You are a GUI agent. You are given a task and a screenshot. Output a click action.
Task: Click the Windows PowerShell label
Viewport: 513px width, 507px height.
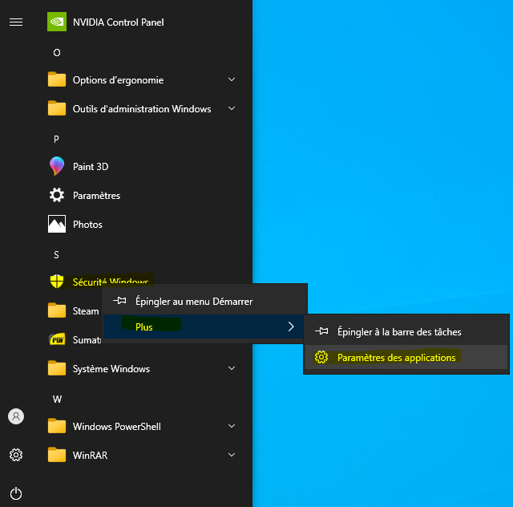pyautogui.click(x=116, y=427)
